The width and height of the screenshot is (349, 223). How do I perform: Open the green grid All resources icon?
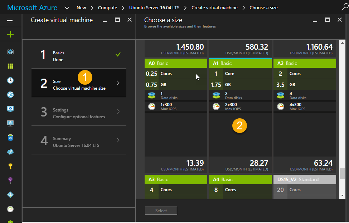(10, 66)
